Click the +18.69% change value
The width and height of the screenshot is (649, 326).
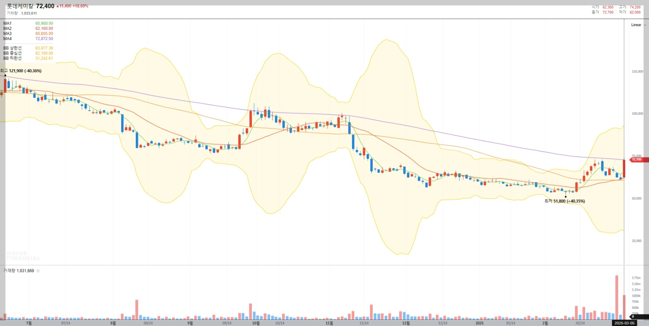pos(81,6)
